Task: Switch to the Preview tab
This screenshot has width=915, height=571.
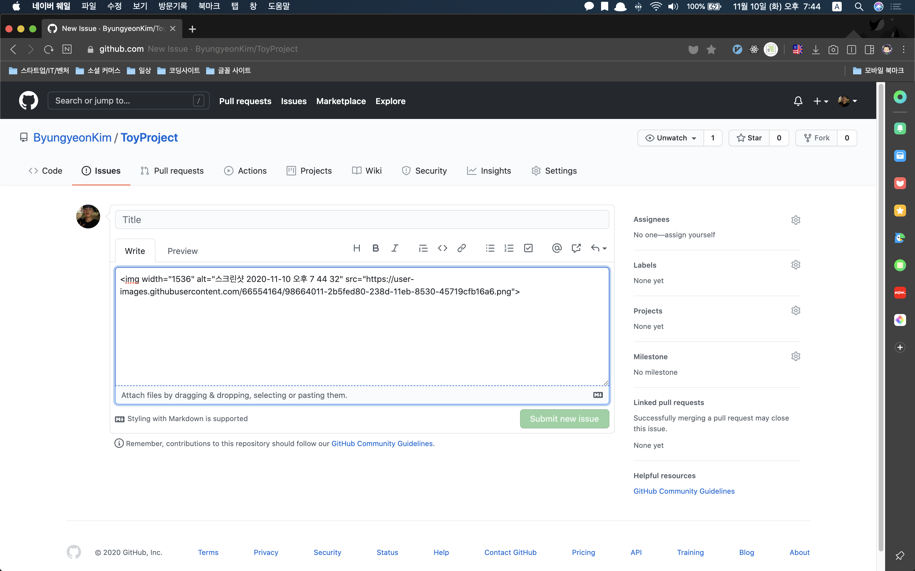Action: [182, 251]
